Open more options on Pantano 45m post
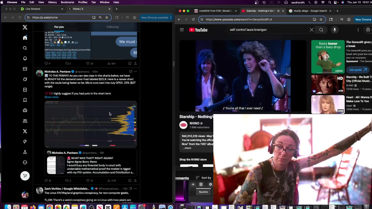Viewport: 372px width, 209px height. coord(135,71)
